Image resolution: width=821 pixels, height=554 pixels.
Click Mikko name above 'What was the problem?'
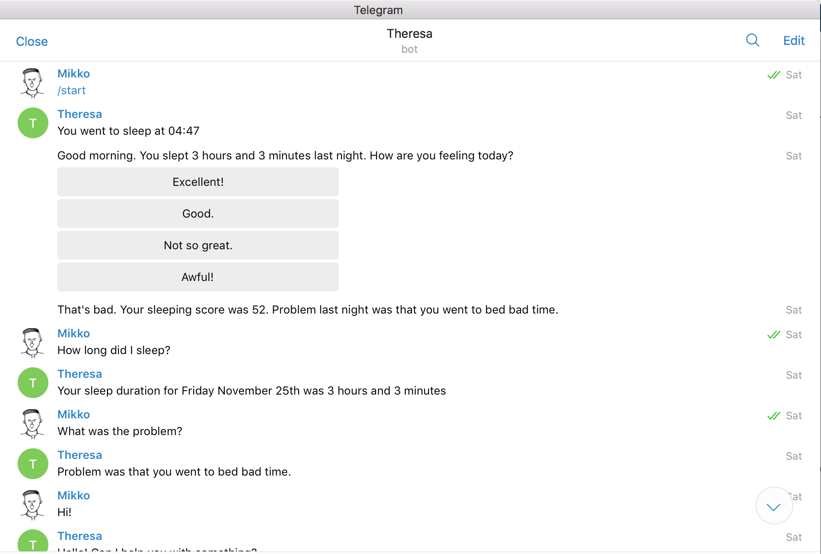pos(73,414)
